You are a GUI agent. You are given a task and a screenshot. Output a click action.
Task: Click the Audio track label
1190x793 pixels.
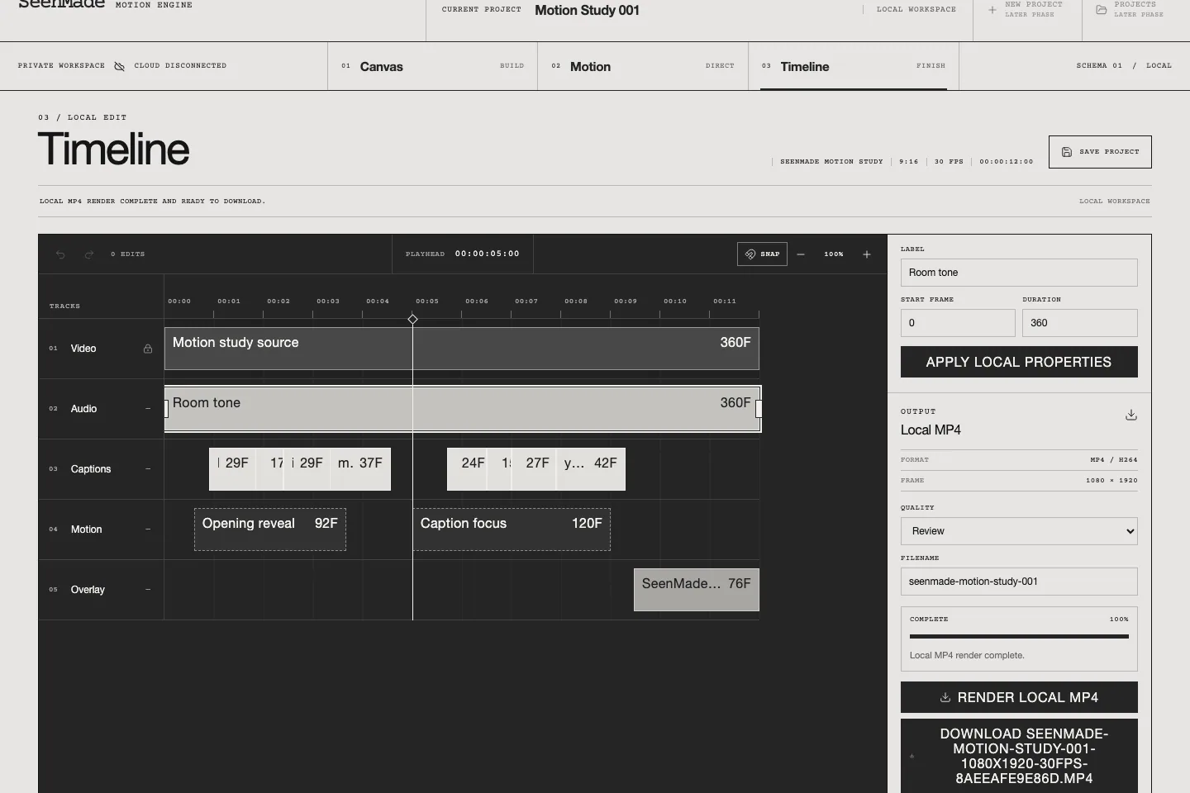[83, 409]
